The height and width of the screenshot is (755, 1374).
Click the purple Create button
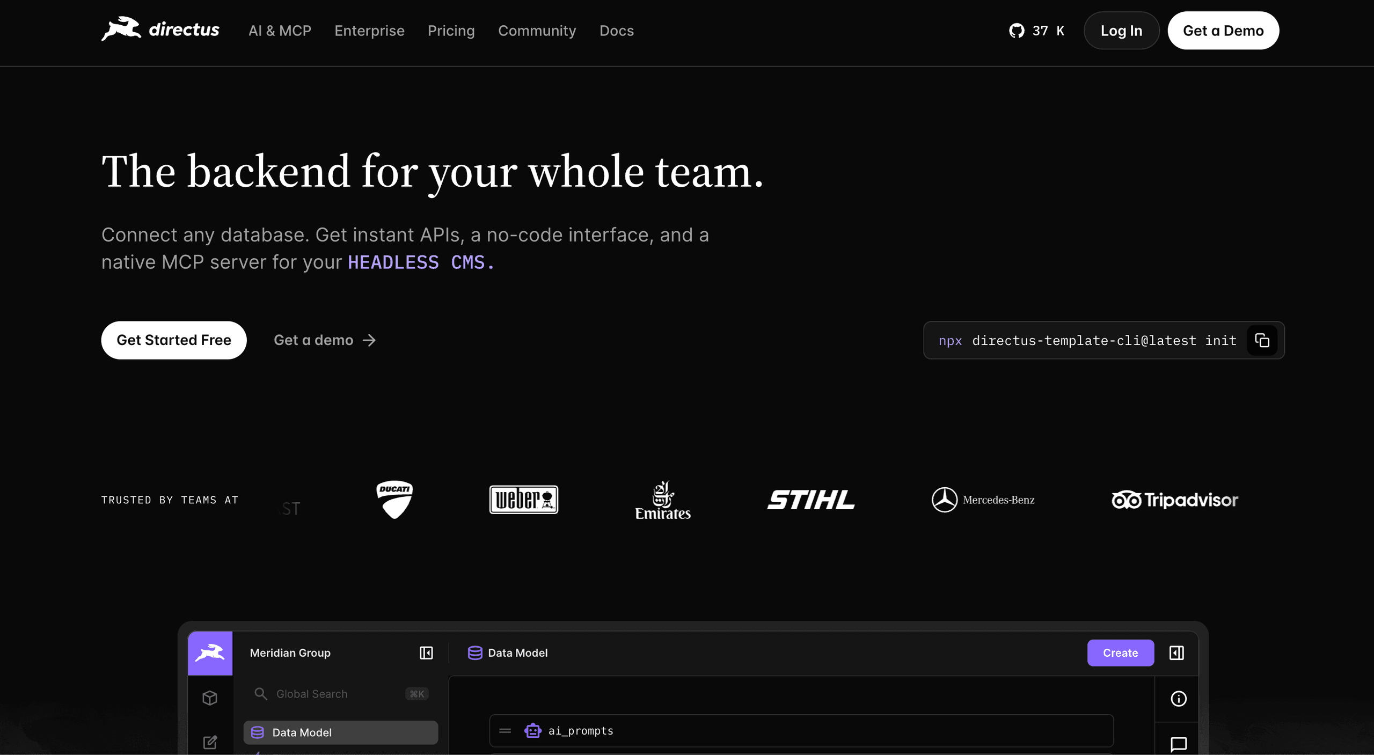pyautogui.click(x=1120, y=653)
